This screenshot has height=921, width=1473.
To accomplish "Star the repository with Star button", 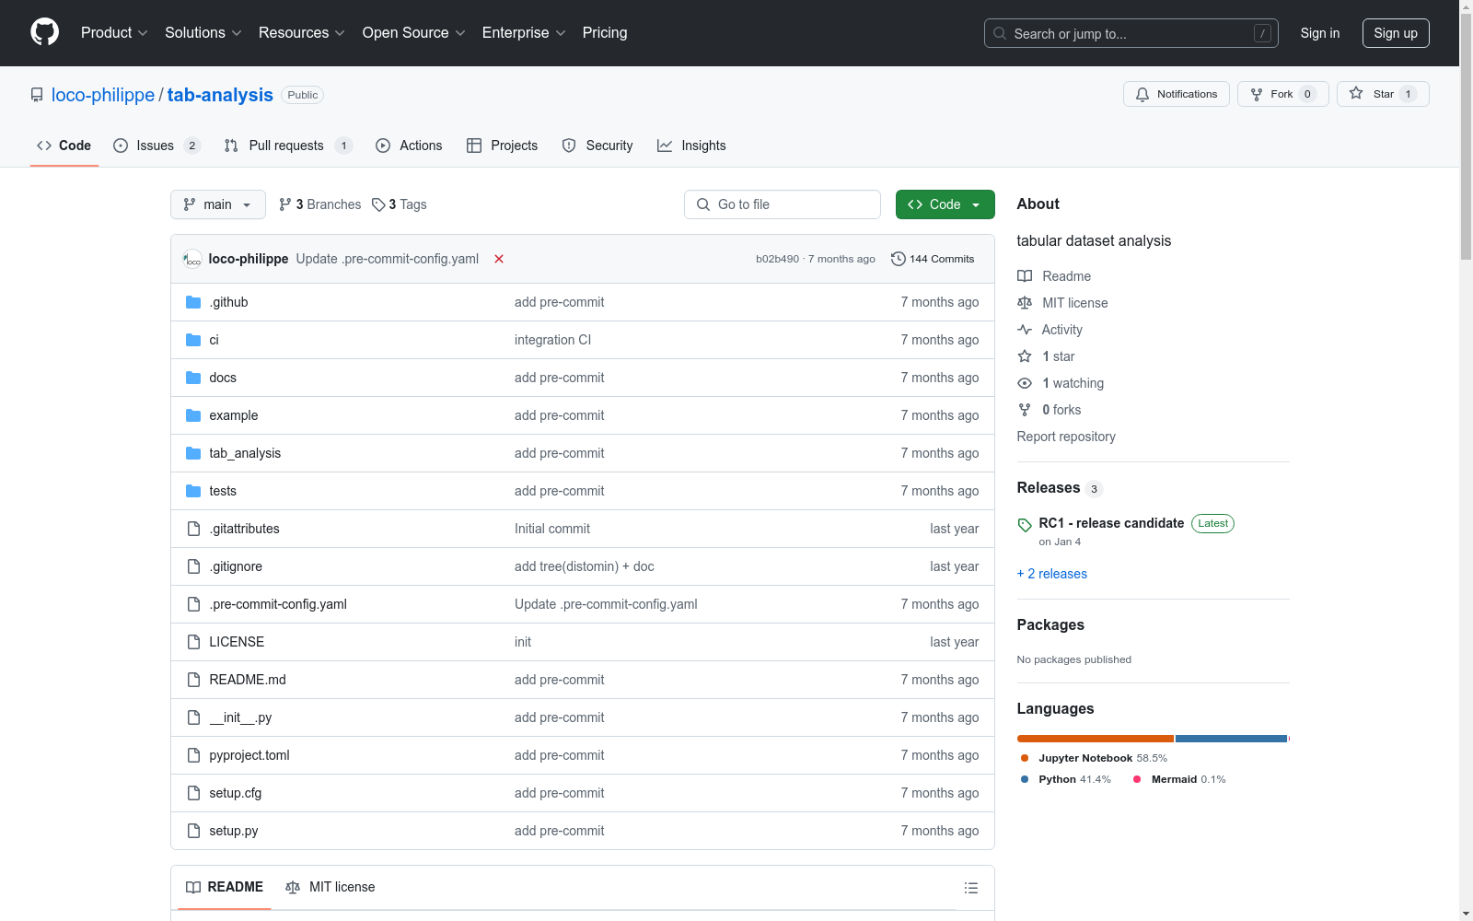I will (1383, 94).
